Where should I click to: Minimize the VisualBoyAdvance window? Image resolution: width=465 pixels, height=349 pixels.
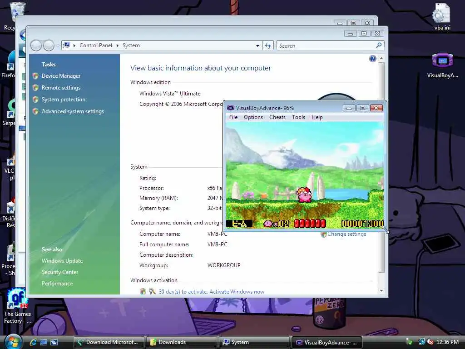349,108
